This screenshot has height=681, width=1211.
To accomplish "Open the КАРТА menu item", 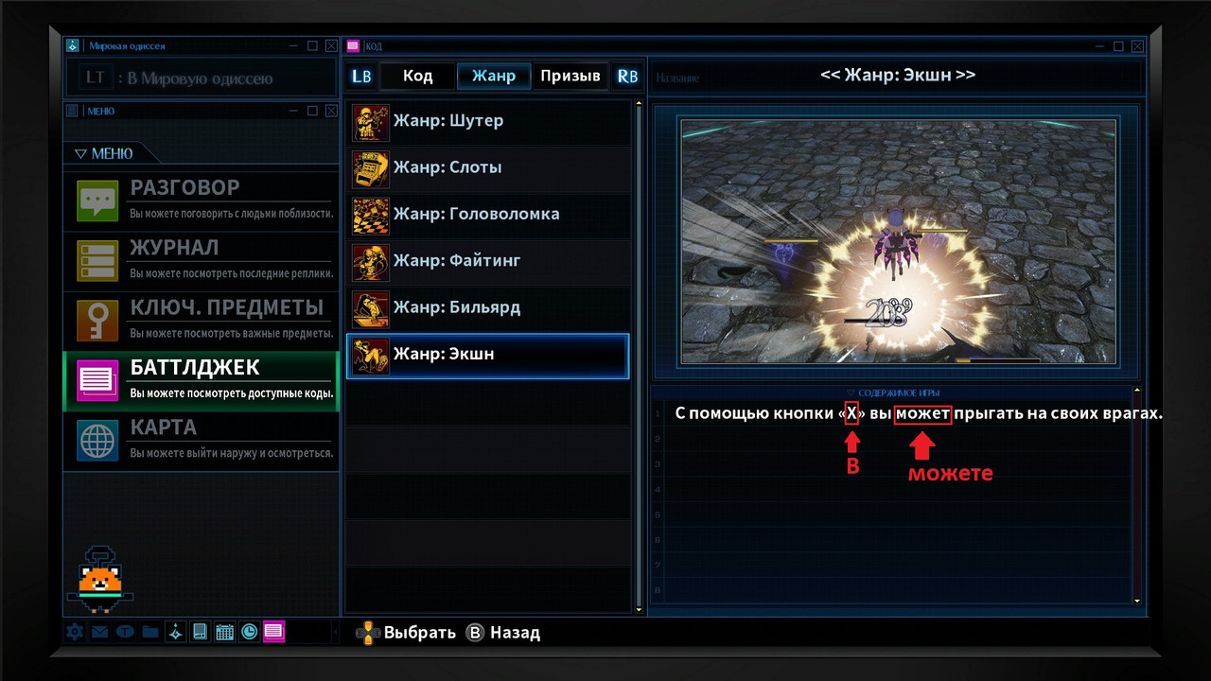I will pyautogui.click(x=201, y=441).
